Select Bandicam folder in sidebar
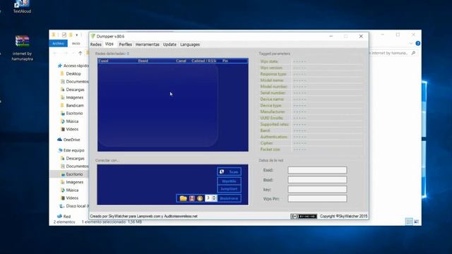452x254 pixels. point(72,105)
